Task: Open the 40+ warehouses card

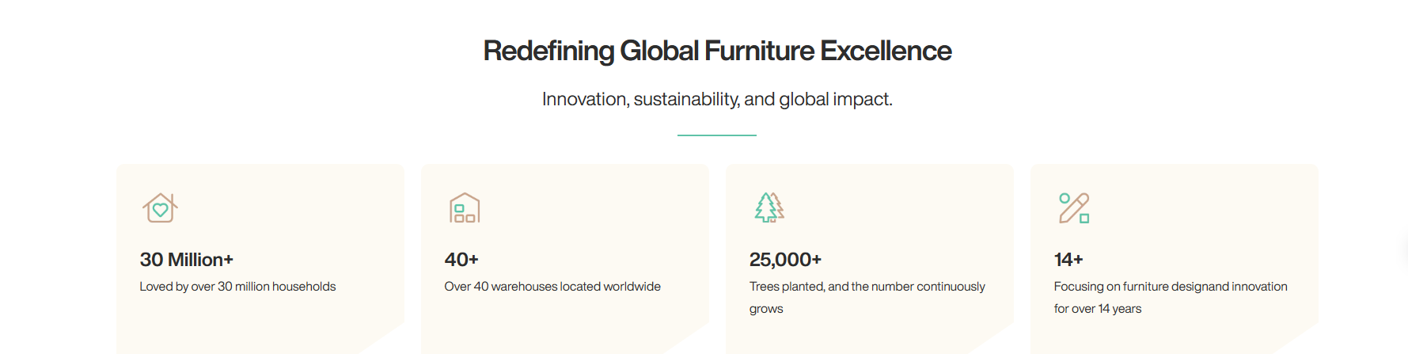Action: coord(565,259)
